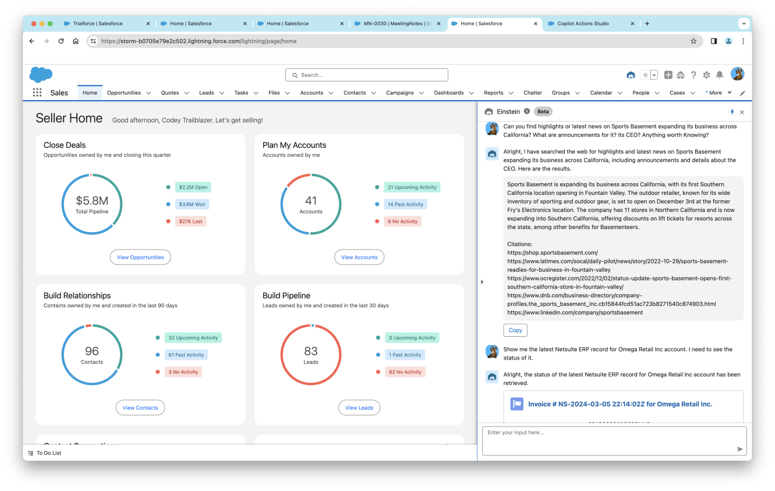The height and width of the screenshot is (491, 775).
Task: Open Salesforce Help question mark icon
Action: coord(693,75)
